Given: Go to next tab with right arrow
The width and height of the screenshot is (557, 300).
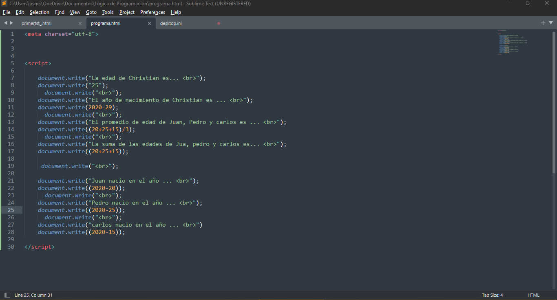Looking at the screenshot, I should pos(11,23).
